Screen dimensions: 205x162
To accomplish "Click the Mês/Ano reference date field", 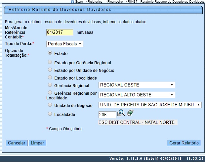I will click(60, 32).
